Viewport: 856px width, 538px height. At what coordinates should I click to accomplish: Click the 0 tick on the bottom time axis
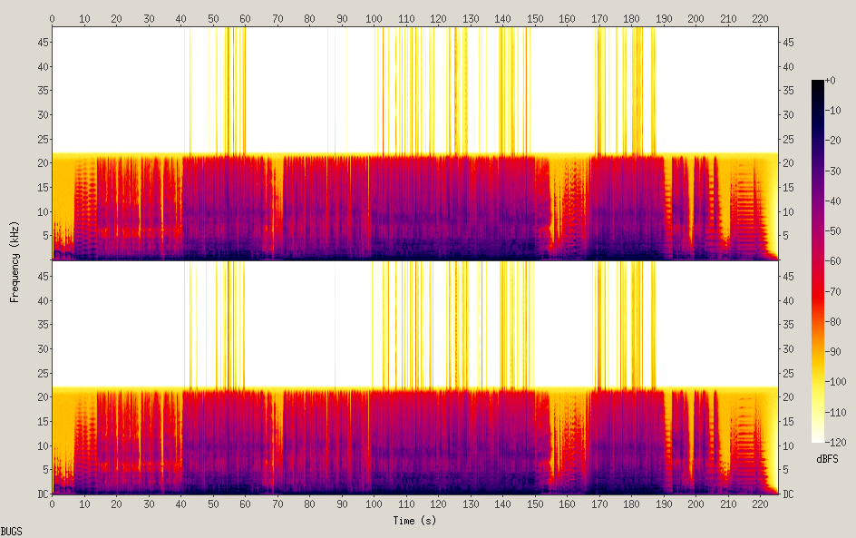pos(53,504)
